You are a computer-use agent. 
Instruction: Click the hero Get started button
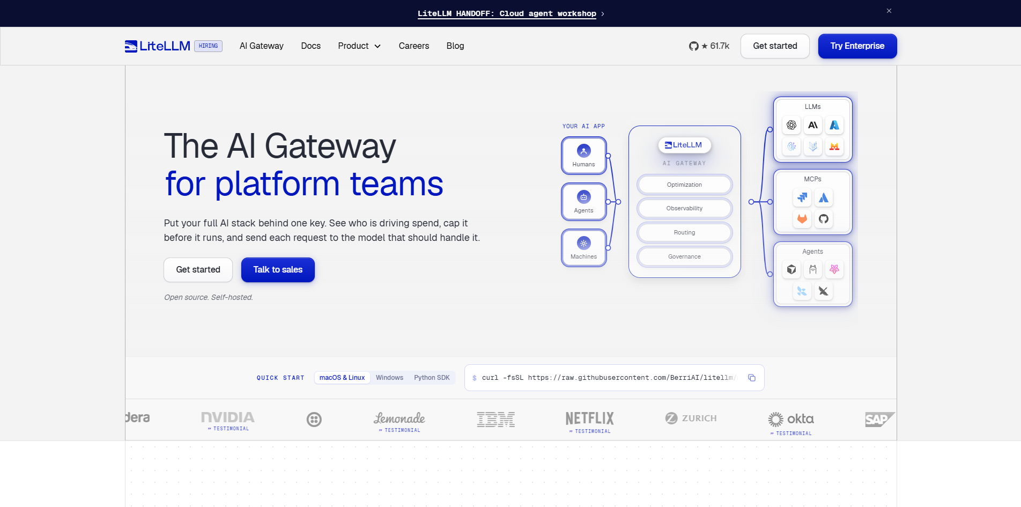tap(198, 270)
